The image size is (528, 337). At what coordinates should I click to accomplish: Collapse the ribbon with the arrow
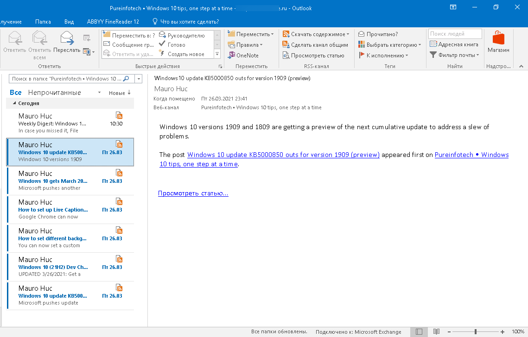pos(521,66)
